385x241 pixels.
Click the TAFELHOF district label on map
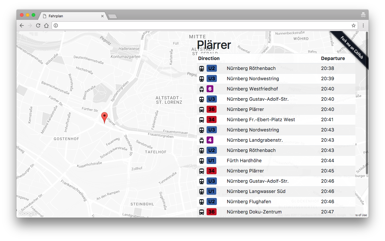coord(156,152)
